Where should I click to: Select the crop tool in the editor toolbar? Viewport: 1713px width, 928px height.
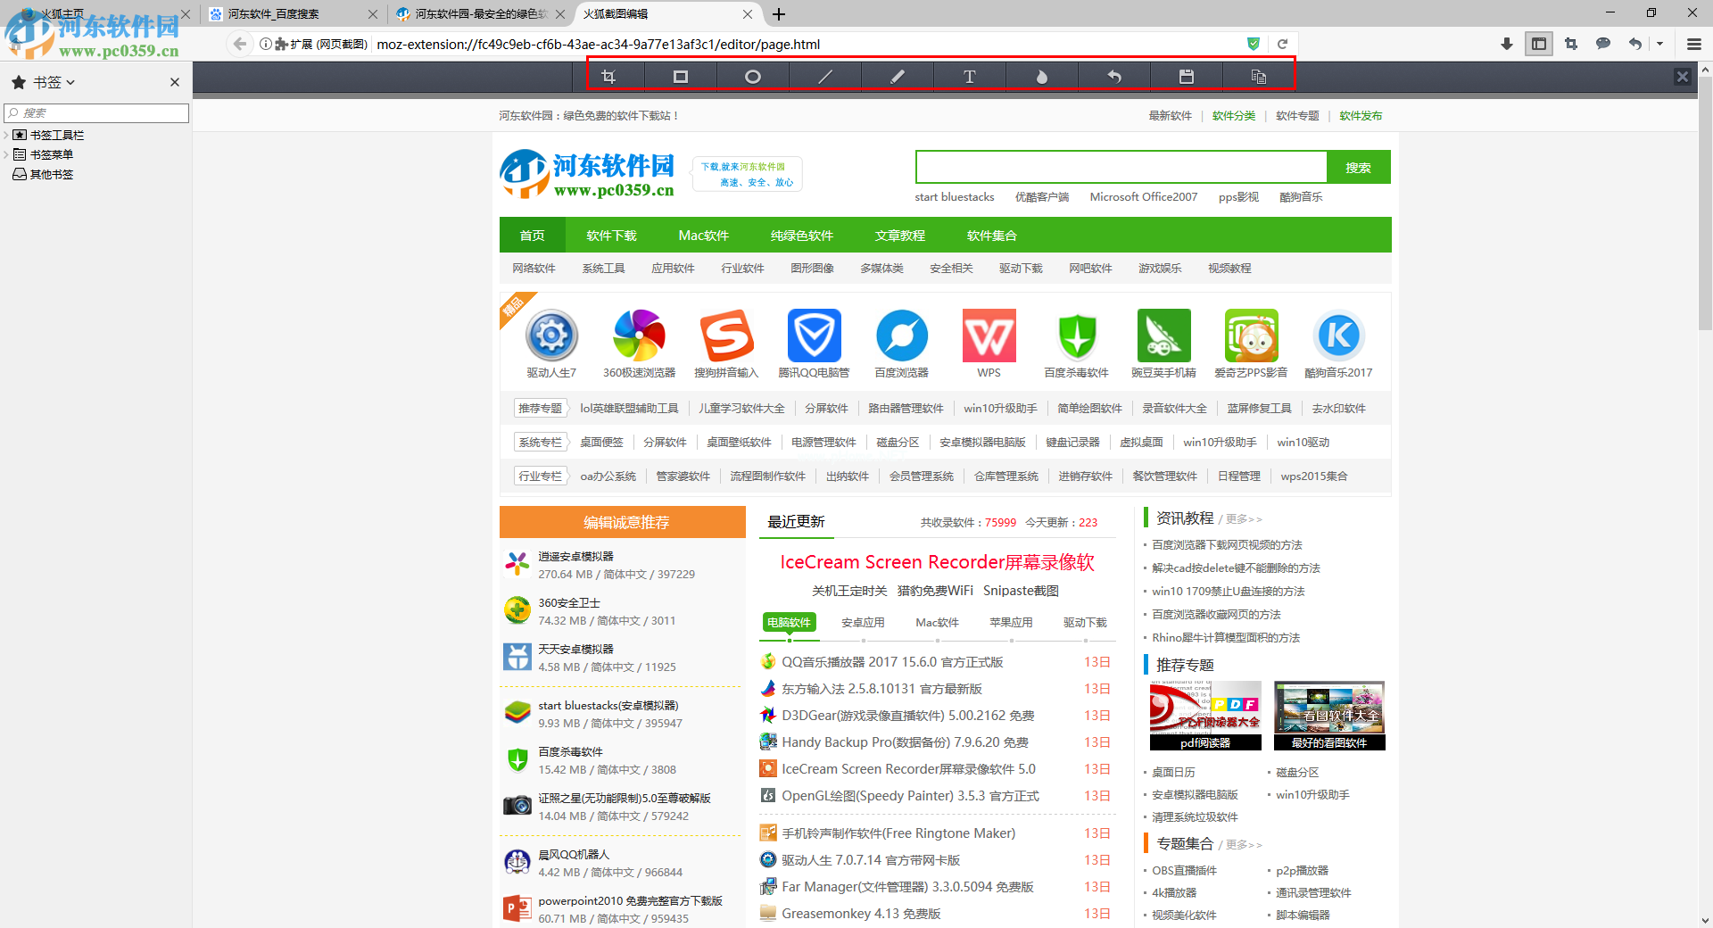(608, 77)
